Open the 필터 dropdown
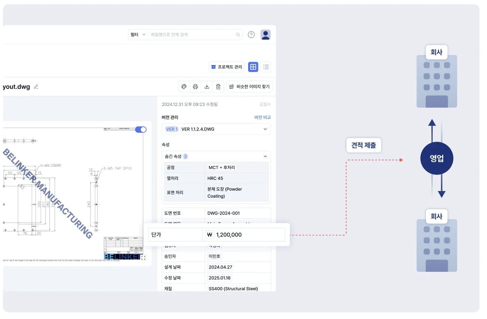The image size is (487, 319). pos(138,35)
